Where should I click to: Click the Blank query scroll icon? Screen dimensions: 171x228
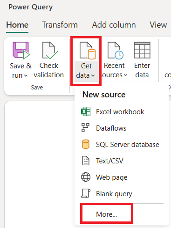86,193
